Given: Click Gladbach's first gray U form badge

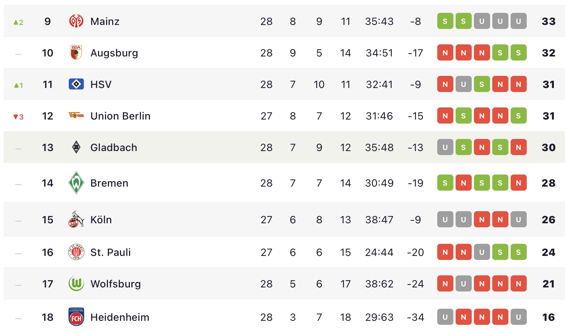Looking at the screenshot, I should pos(445,147).
